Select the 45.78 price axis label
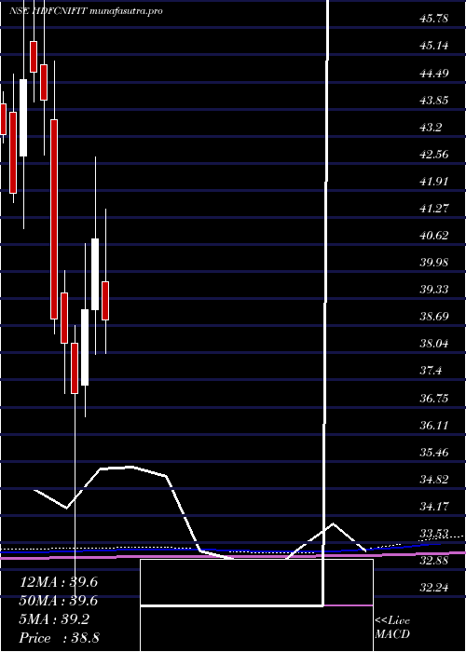Image resolution: width=466 pixels, height=652 pixels. (x=434, y=19)
